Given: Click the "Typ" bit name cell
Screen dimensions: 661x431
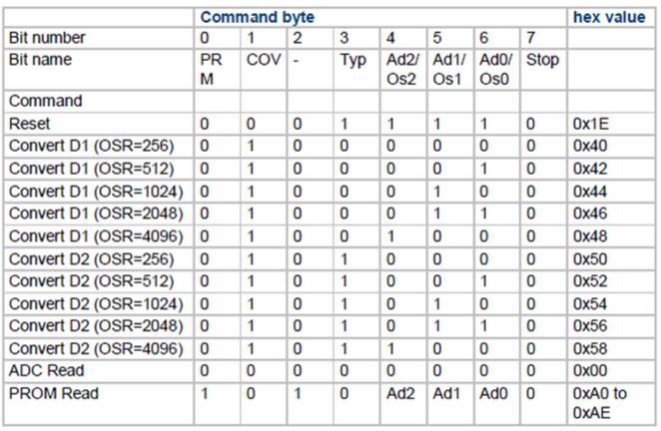Looking at the screenshot, I should pyautogui.click(x=351, y=59).
